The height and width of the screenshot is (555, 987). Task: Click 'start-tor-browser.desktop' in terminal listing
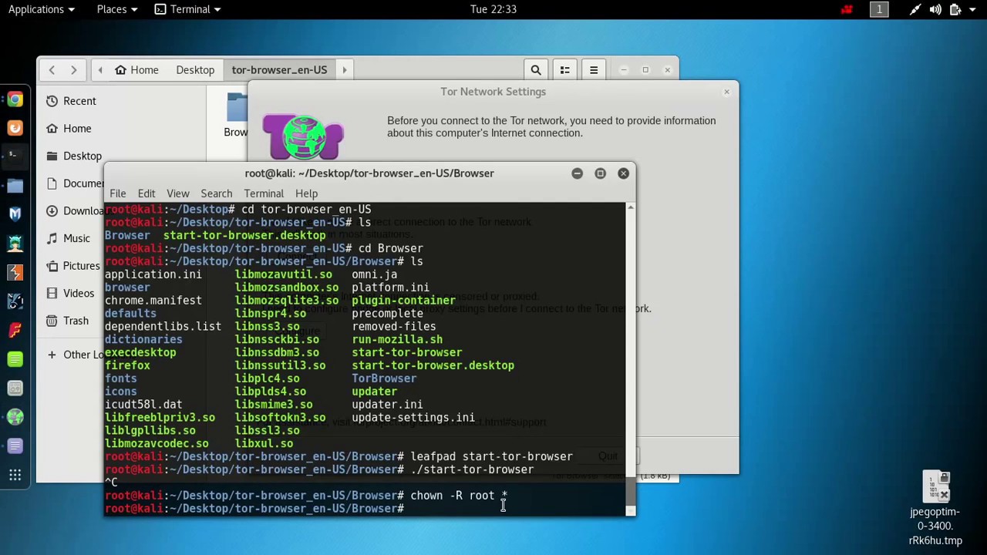(433, 365)
